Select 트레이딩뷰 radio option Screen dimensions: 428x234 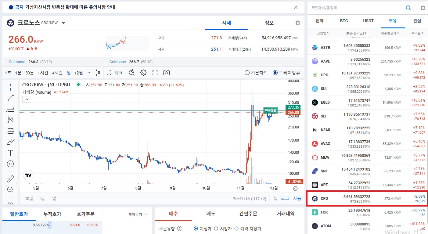click(x=286, y=73)
